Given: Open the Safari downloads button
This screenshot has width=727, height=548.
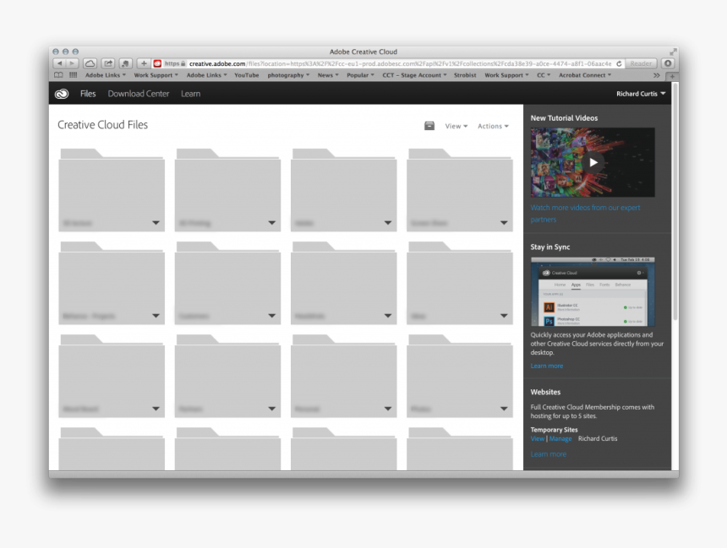Looking at the screenshot, I should (668, 63).
